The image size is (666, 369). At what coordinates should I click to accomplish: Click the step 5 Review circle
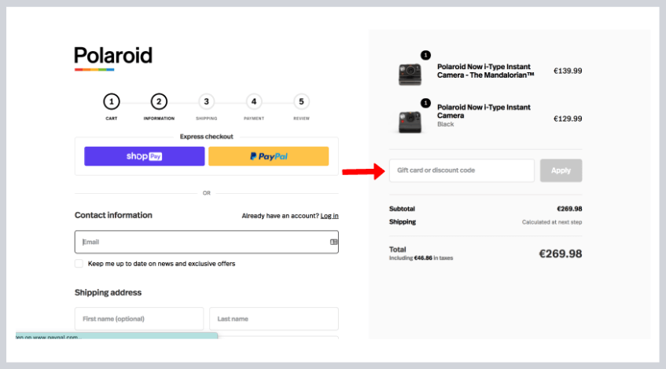(301, 101)
